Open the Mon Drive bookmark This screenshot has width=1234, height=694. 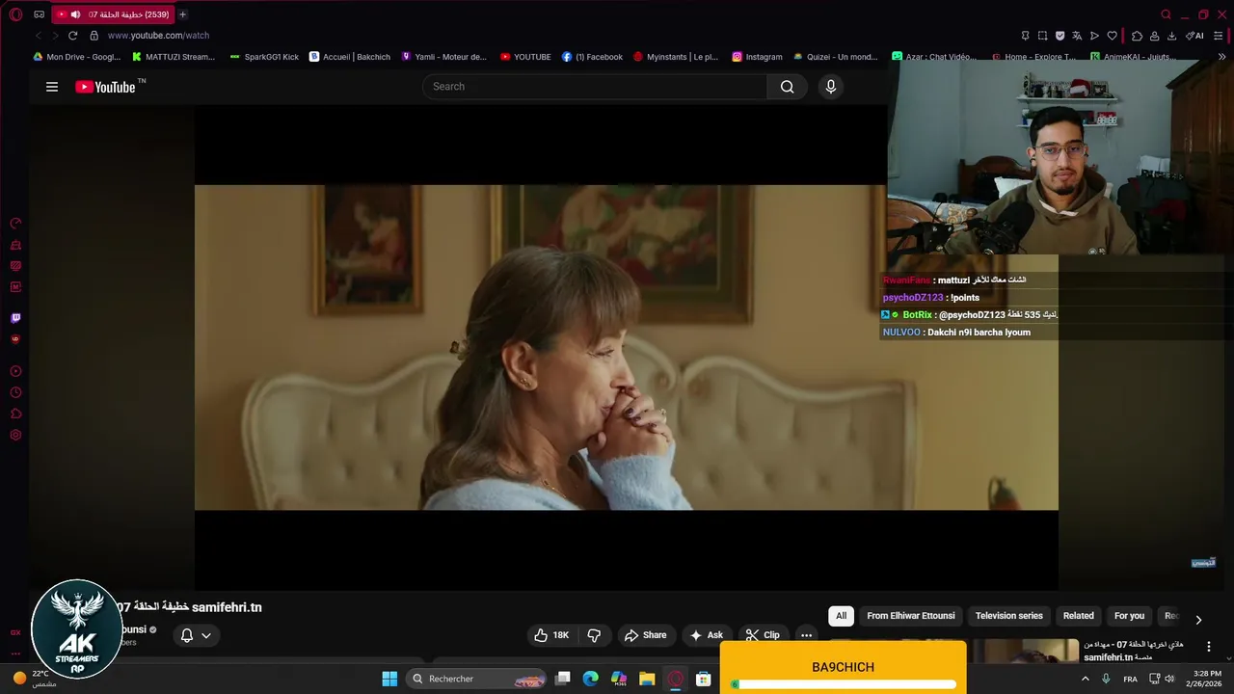pyautogui.click(x=76, y=57)
